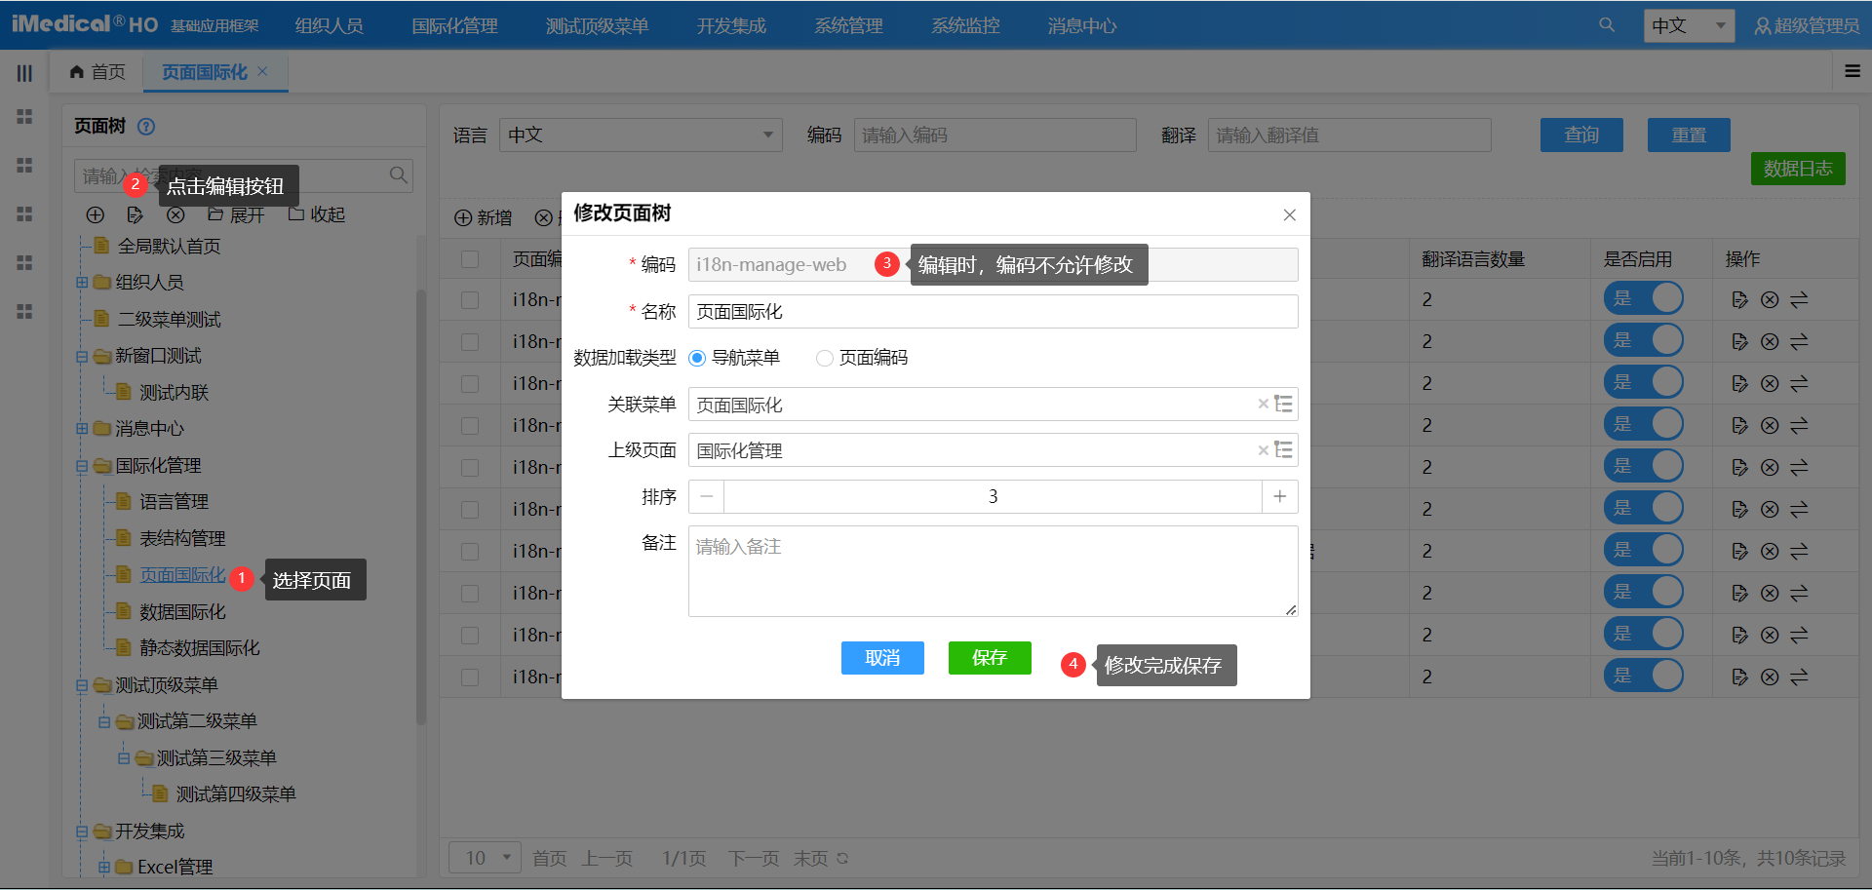Select the 导航菜单 radio button

pyautogui.click(x=697, y=358)
